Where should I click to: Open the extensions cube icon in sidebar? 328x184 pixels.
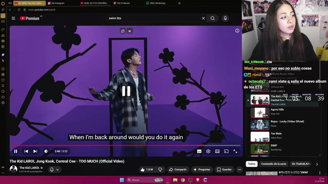pos(3,97)
